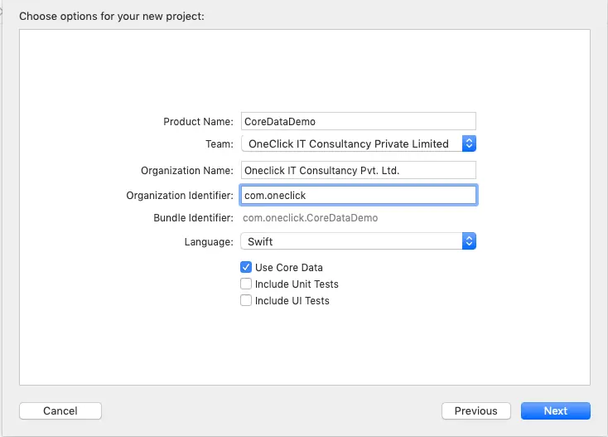Screen dimensions: 608x437
Task: Uncheck the Use Core Data checkbox
Action: [x=246, y=267]
